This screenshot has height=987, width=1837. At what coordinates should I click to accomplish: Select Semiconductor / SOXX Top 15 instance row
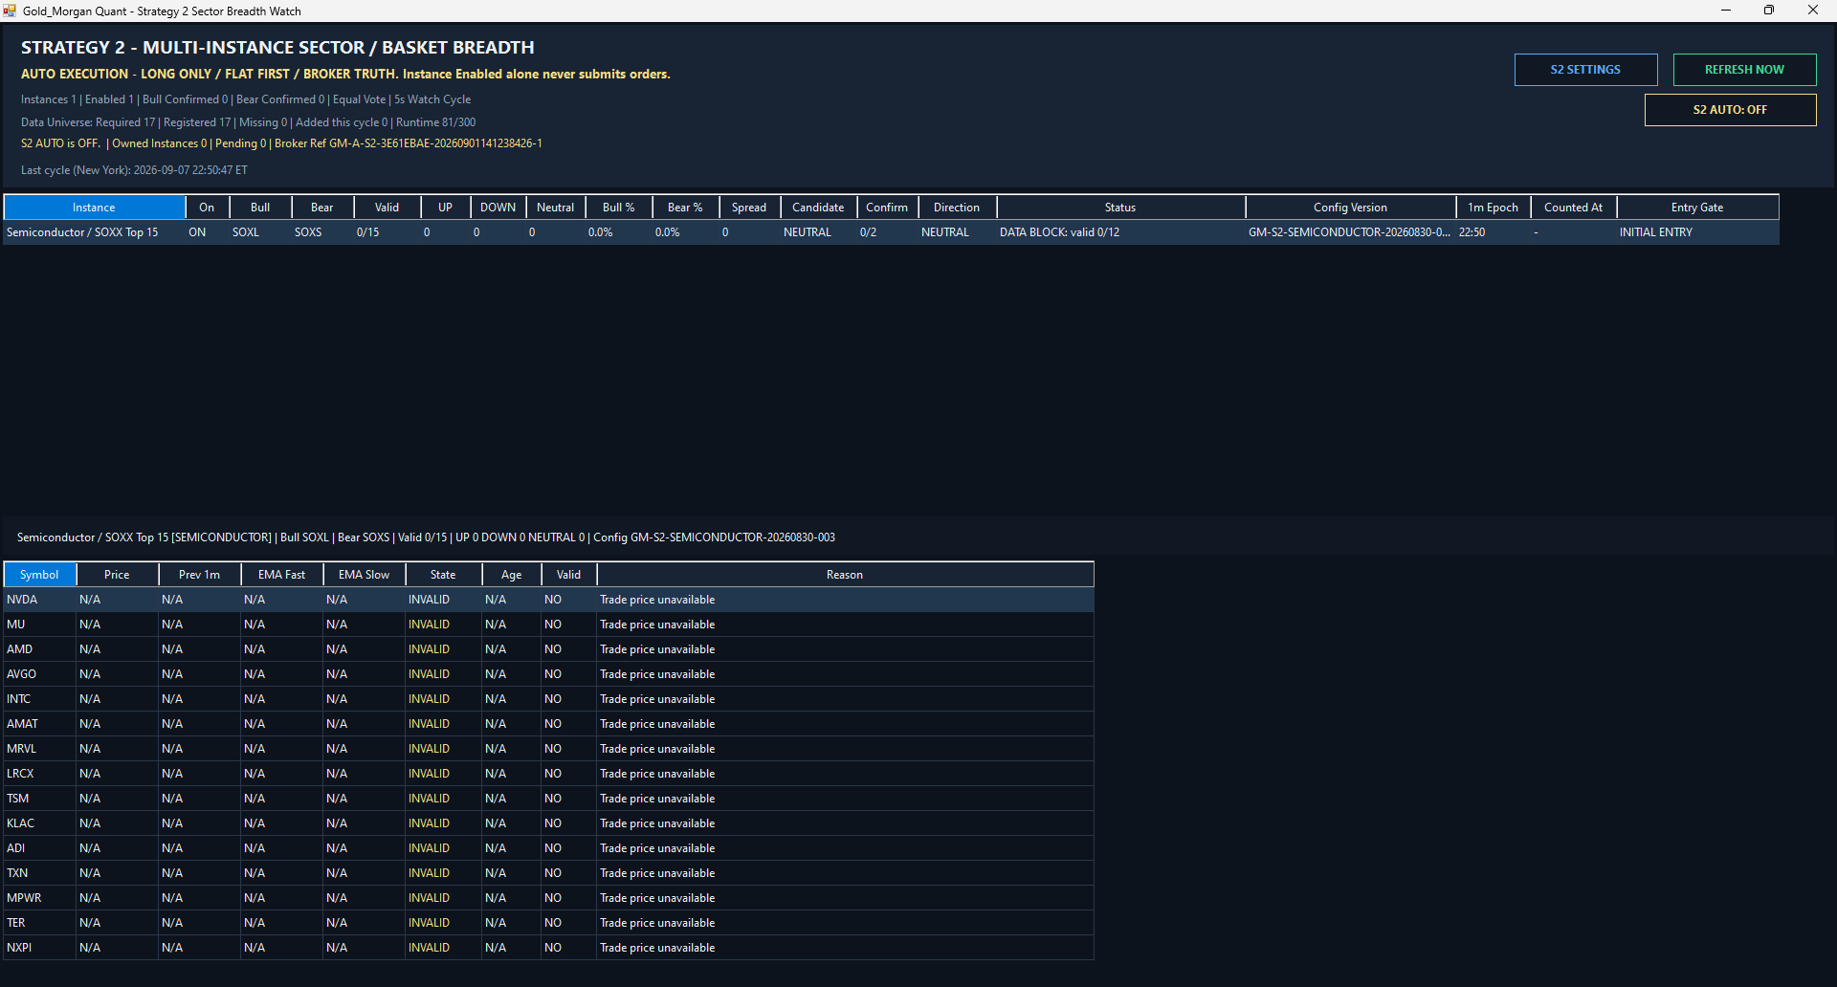891,232
